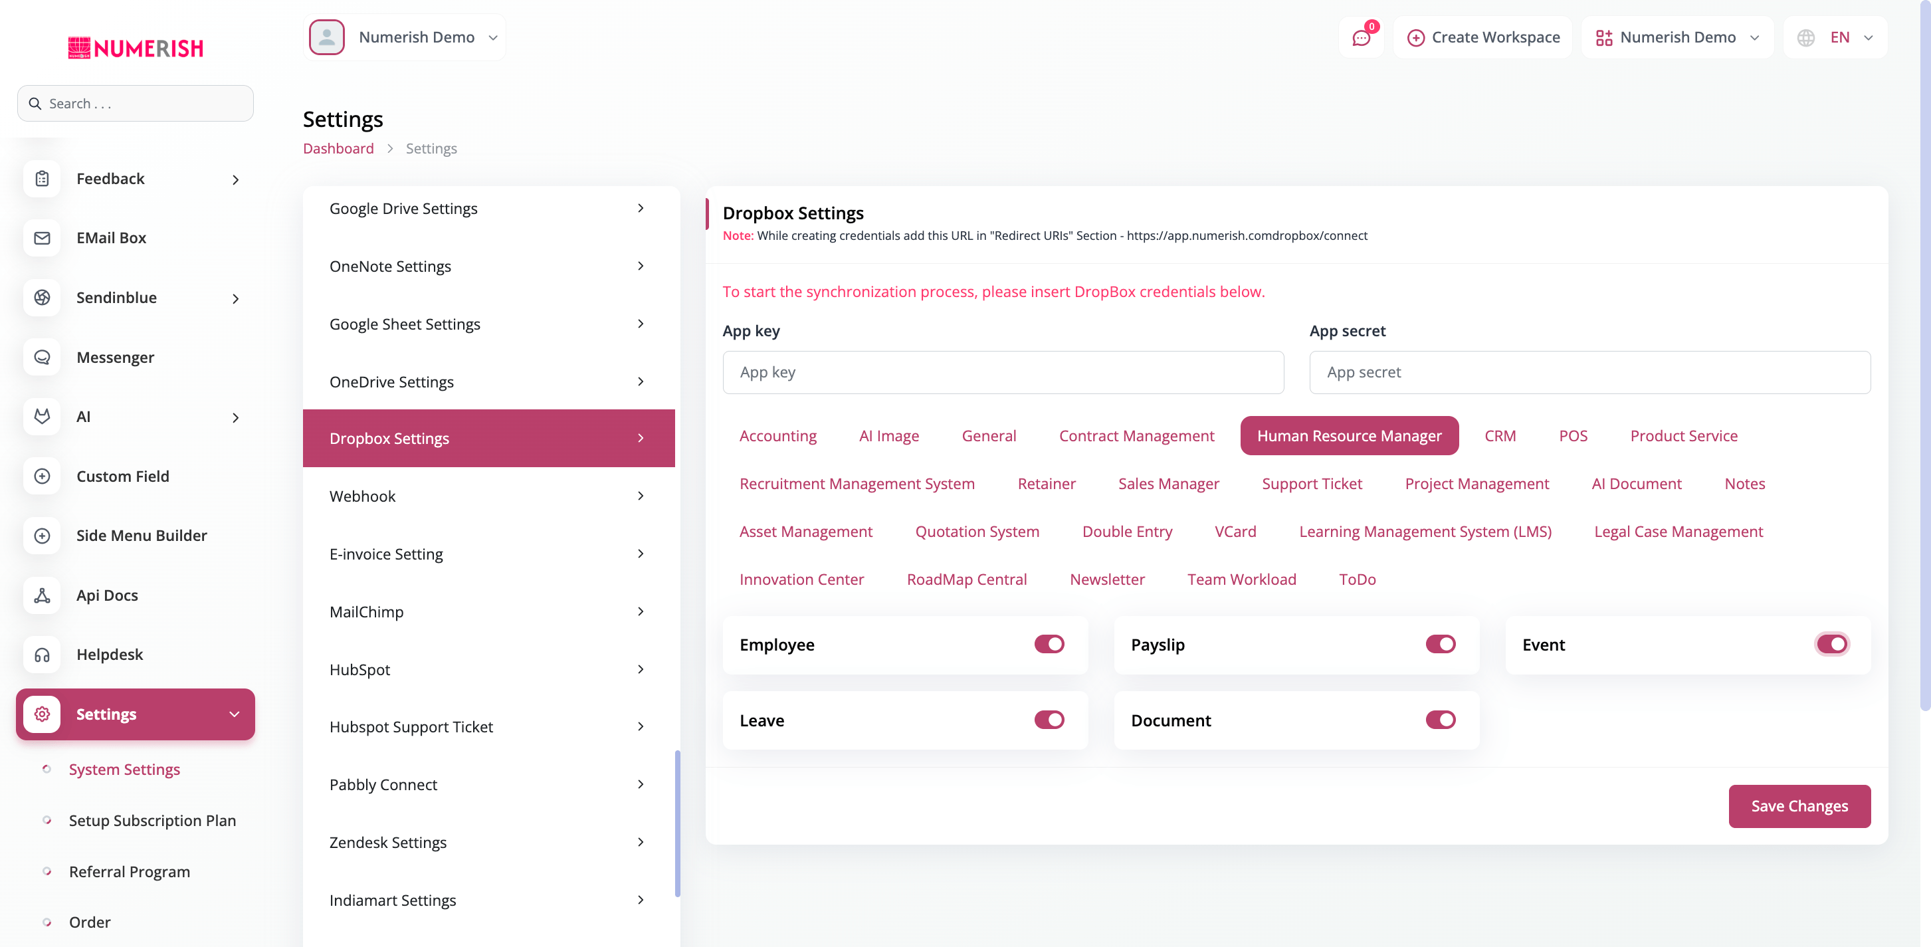Click the globe language icon

1806,37
